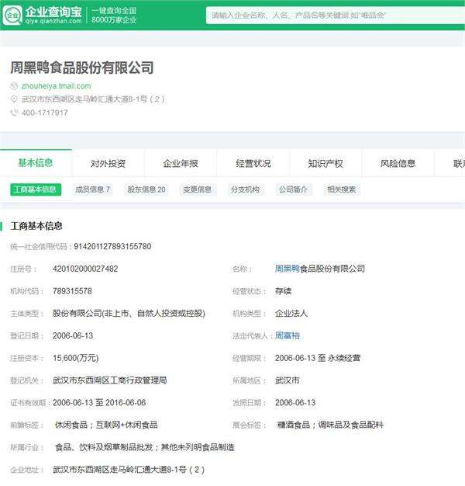Go to the 经营状况 tab
This screenshot has width=465, height=486.
coord(253,164)
